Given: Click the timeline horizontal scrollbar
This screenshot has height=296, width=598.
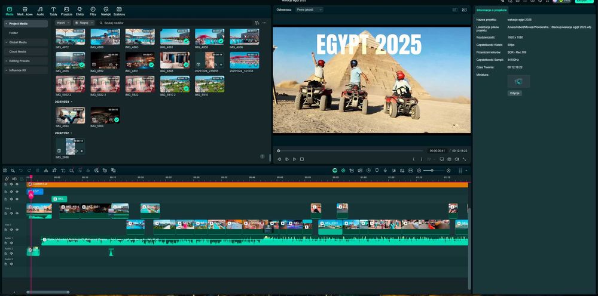Looking at the screenshot, I should coord(48,292).
